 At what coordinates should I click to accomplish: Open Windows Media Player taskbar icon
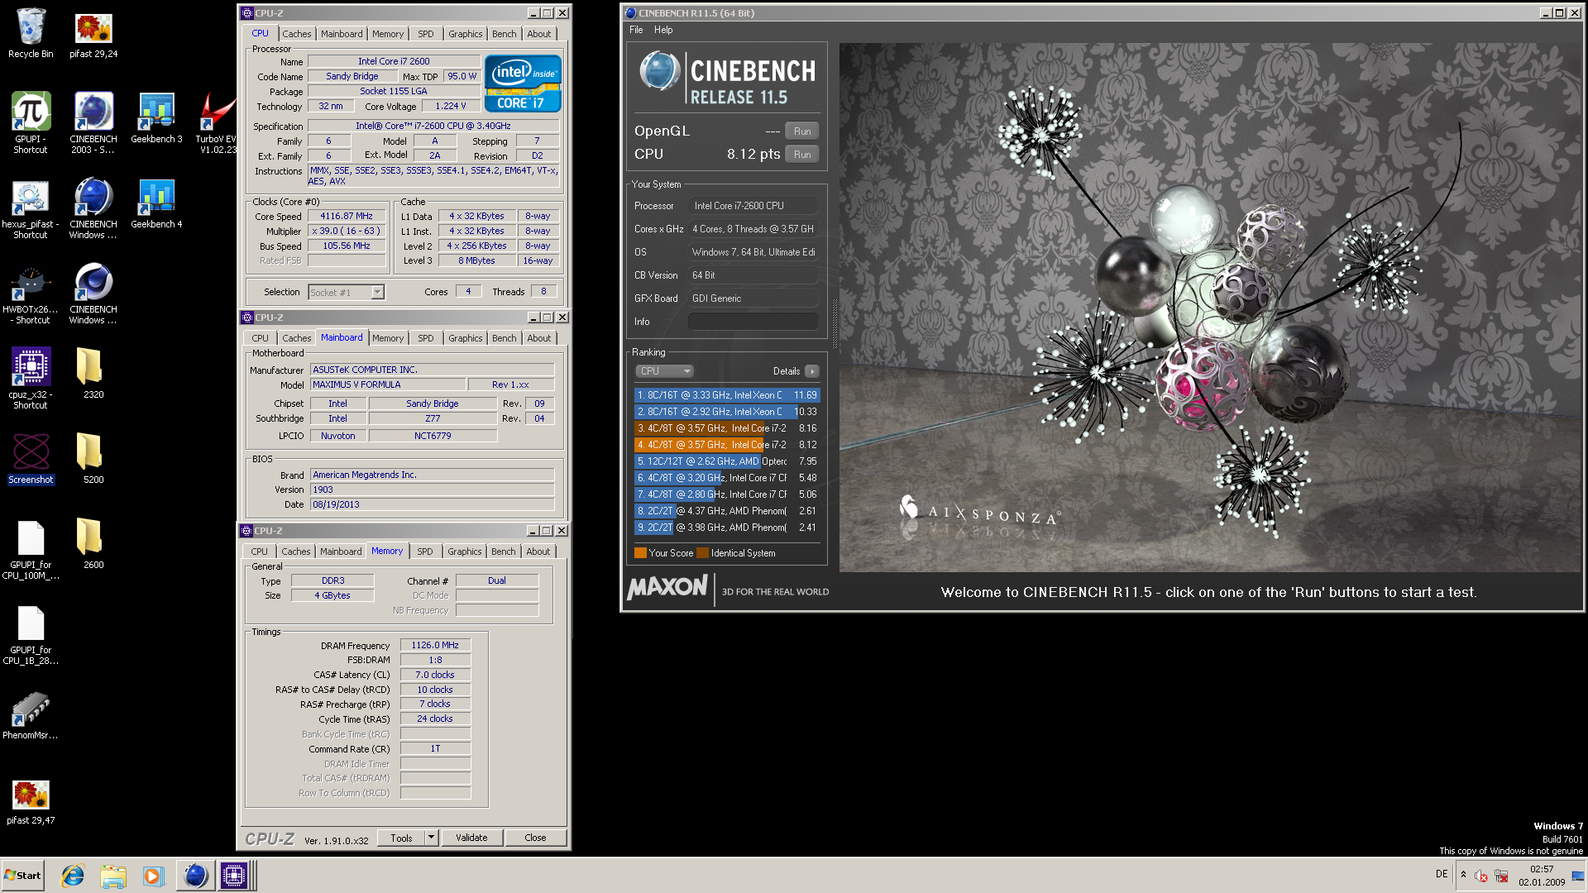coord(153,876)
